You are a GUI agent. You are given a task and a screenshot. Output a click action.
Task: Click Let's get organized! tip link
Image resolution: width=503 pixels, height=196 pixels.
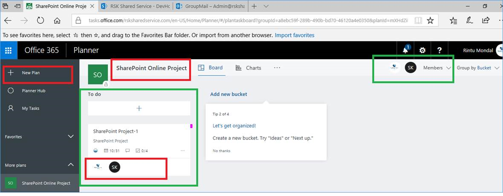234,126
